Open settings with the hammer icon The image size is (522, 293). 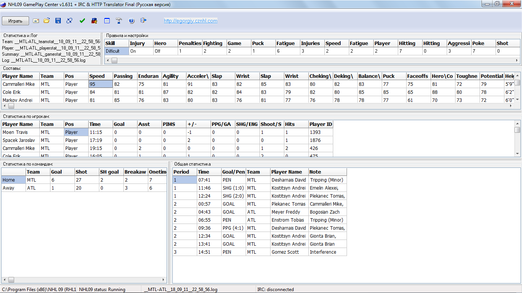coord(119,21)
